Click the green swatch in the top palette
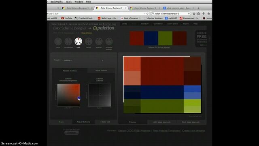This screenshot has width=259, height=146. (x=166, y=38)
